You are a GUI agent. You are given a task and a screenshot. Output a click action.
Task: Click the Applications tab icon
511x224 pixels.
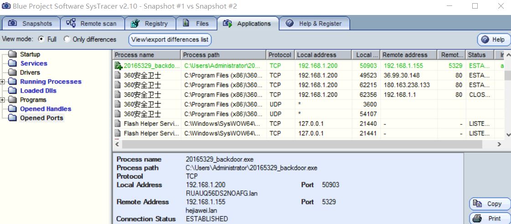[x=227, y=23]
